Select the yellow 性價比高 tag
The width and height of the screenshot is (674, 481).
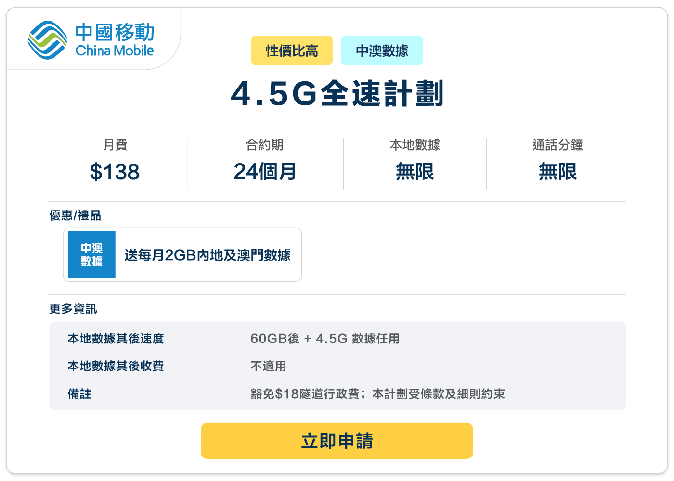coord(292,51)
